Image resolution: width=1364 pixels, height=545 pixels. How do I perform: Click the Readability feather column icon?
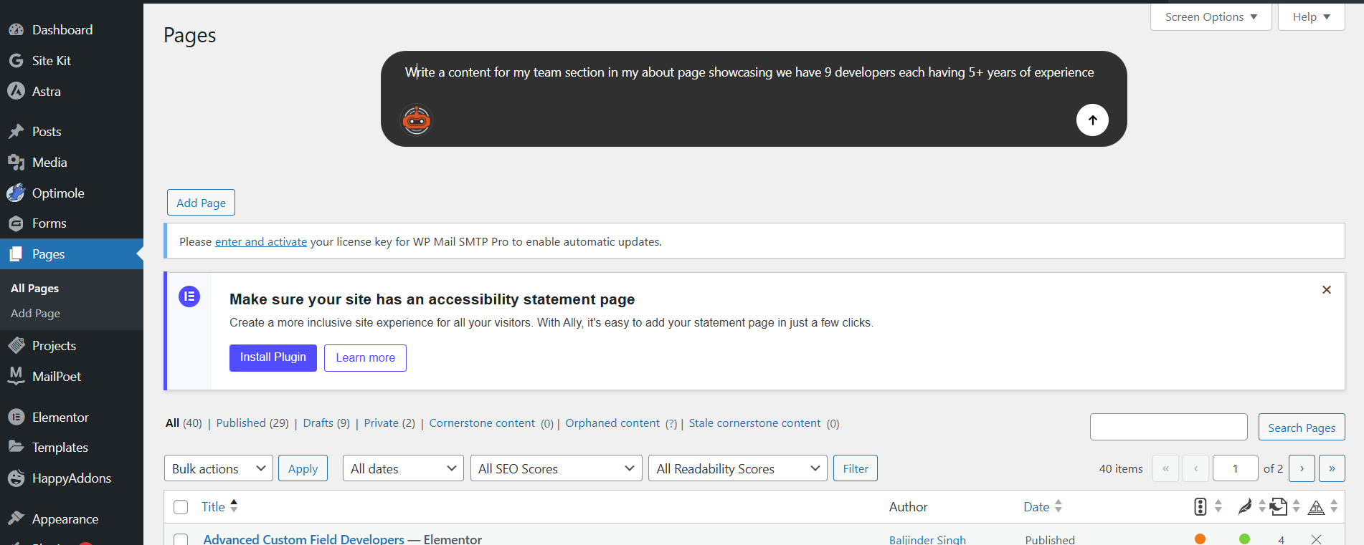(x=1245, y=507)
